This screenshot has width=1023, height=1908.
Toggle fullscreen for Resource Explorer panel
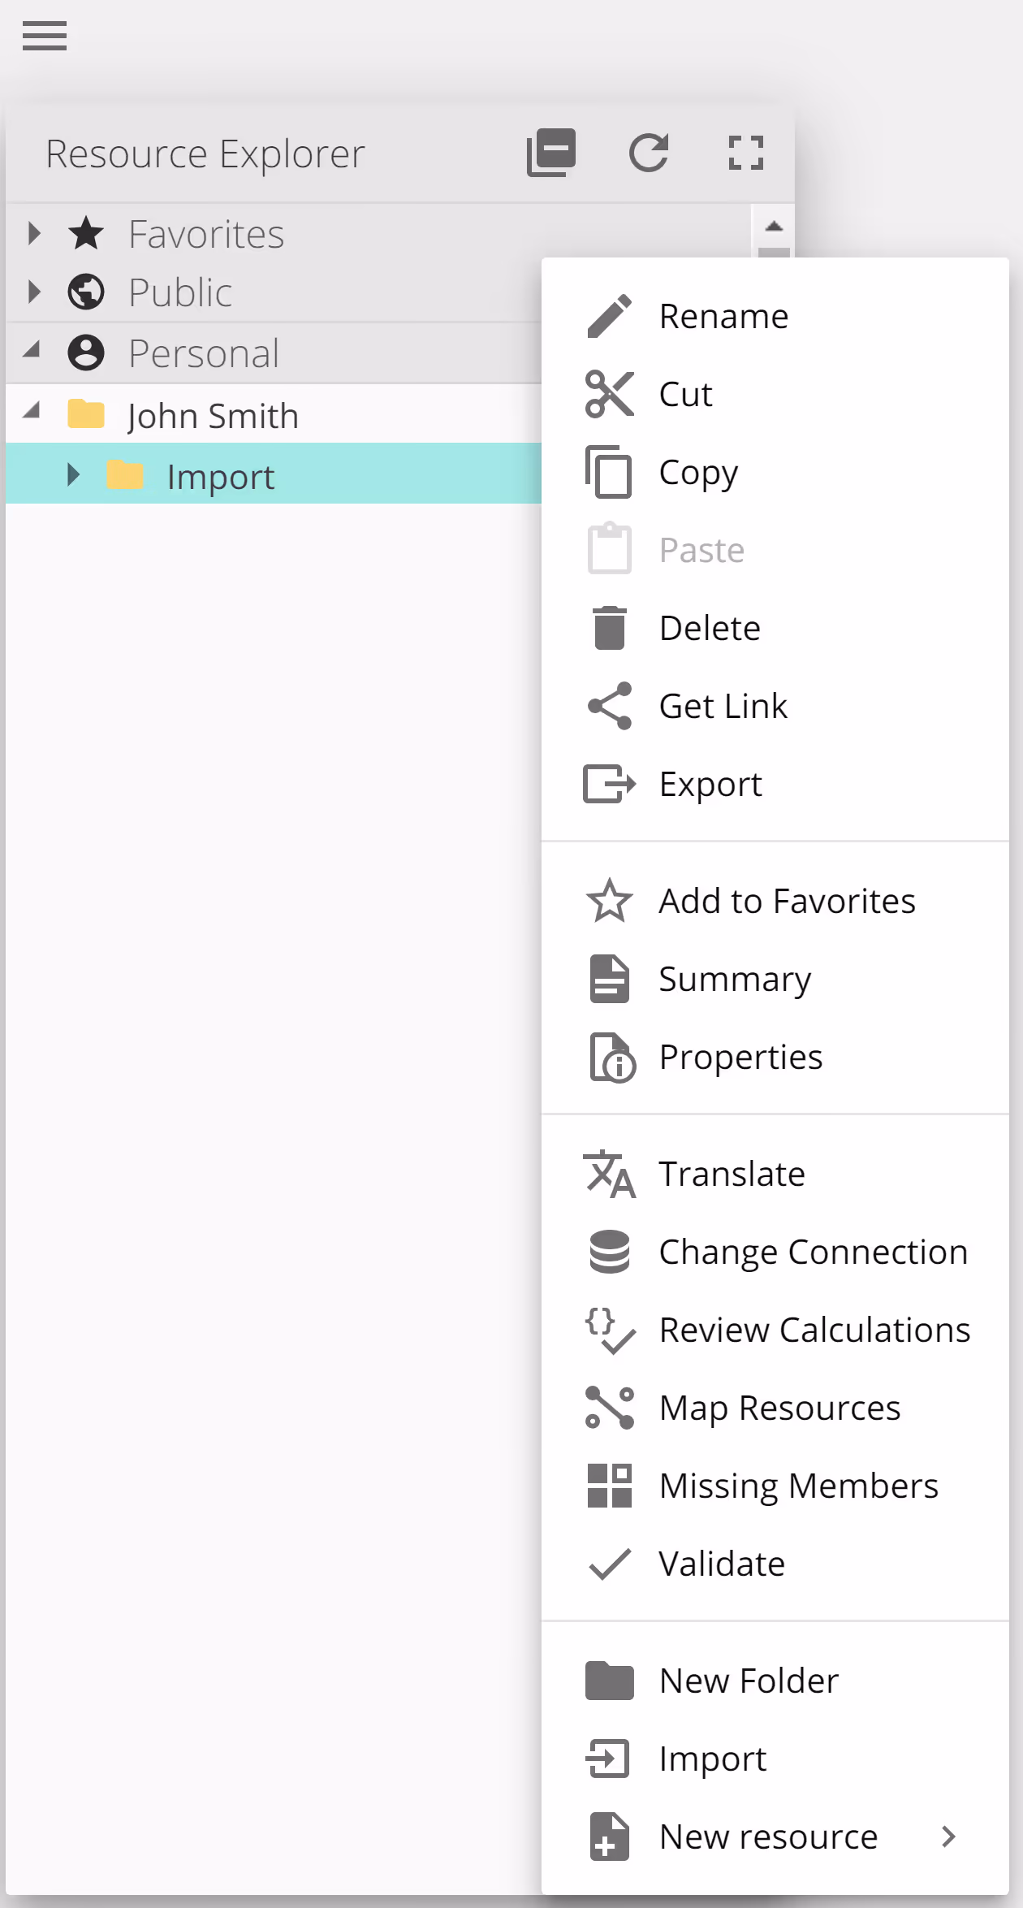coord(745,152)
